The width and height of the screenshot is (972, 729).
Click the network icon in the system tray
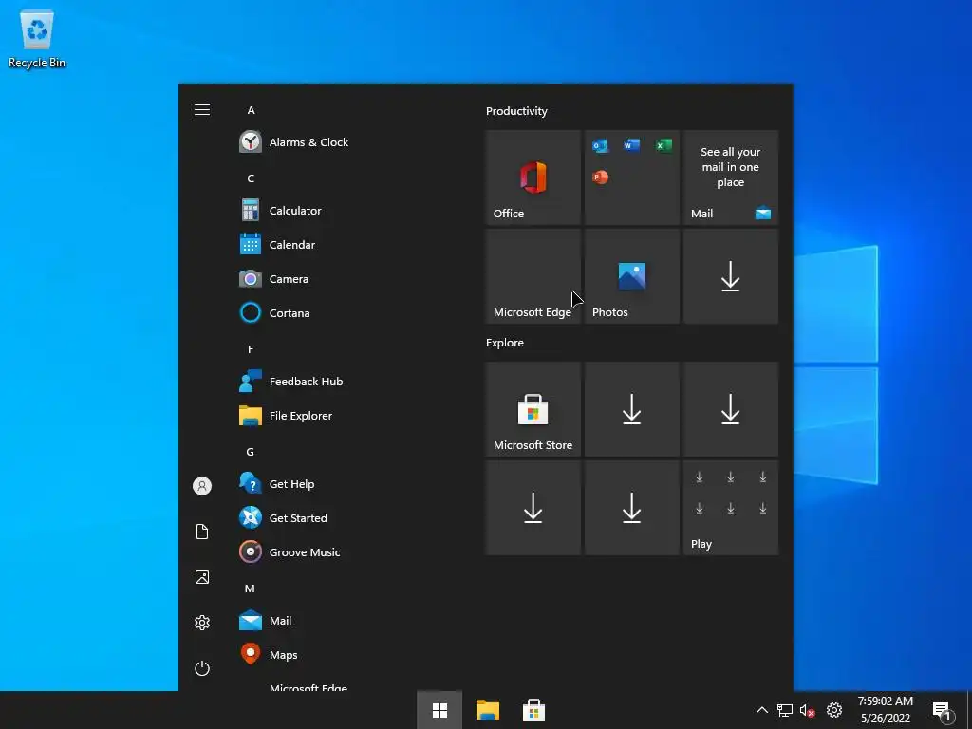(785, 710)
